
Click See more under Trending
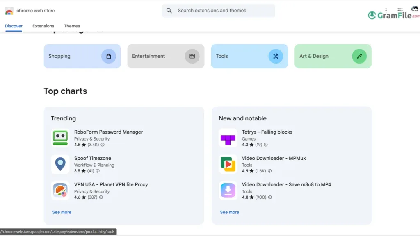[x=62, y=212]
